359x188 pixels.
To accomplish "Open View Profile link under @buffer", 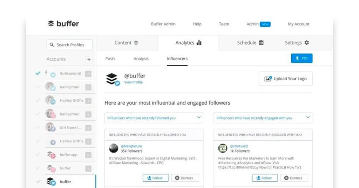I will click(134, 82).
